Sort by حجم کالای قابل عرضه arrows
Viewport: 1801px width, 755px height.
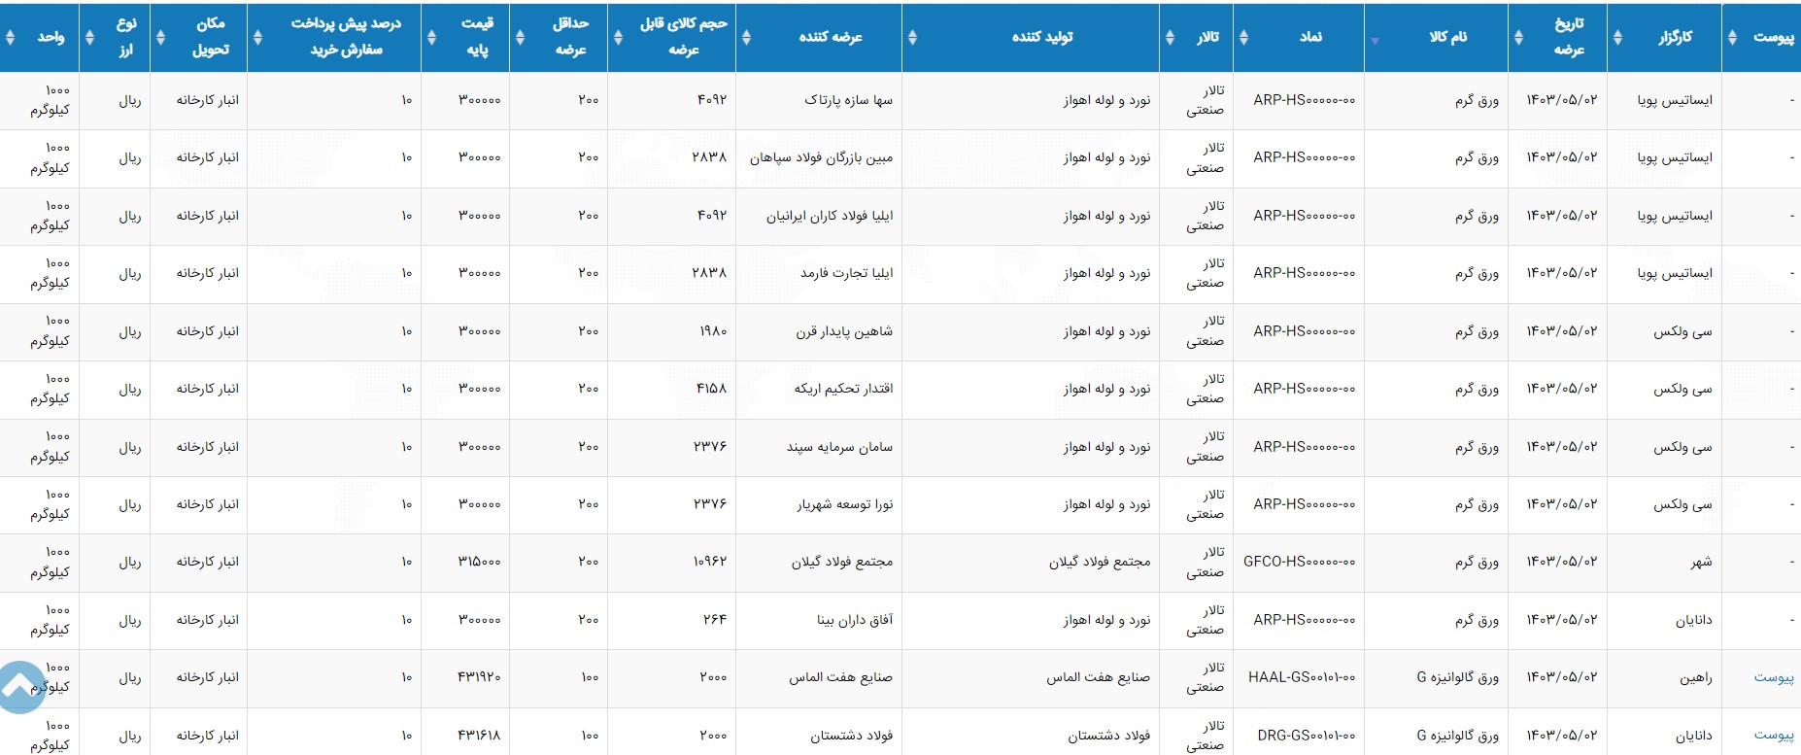point(618,37)
